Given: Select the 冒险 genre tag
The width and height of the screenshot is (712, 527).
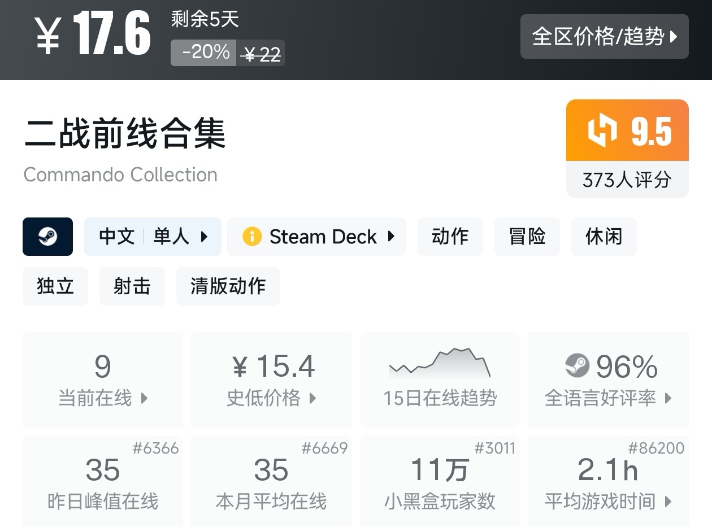Looking at the screenshot, I should click(527, 237).
